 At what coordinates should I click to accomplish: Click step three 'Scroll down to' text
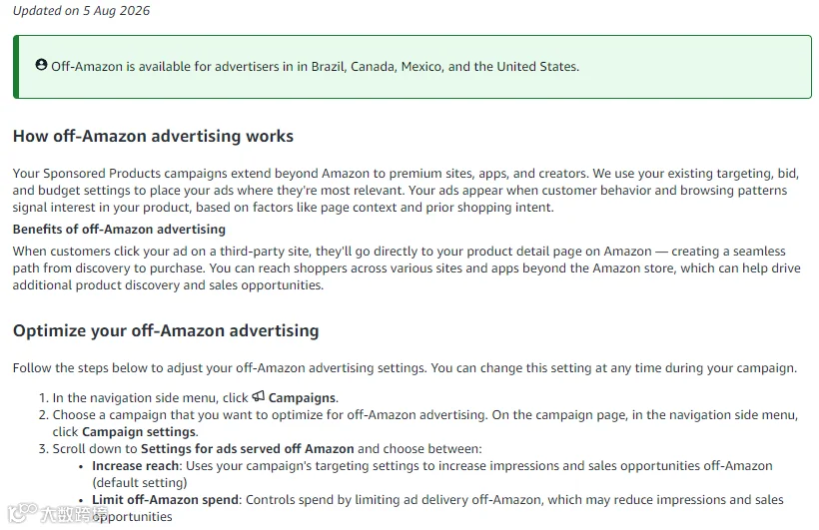tap(95, 449)
